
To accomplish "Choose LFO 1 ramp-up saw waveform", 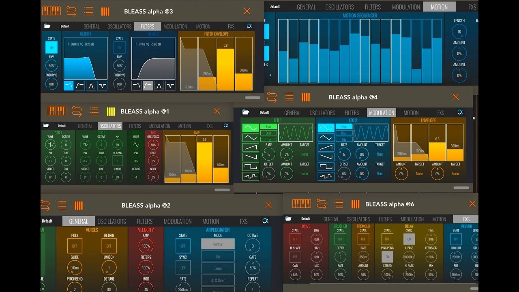I will click(x=251, y=147).
